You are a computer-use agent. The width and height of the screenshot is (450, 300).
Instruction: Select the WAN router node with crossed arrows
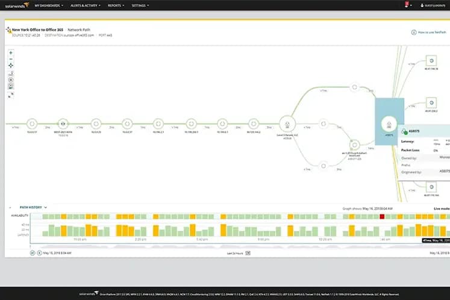tap(63, 123)
